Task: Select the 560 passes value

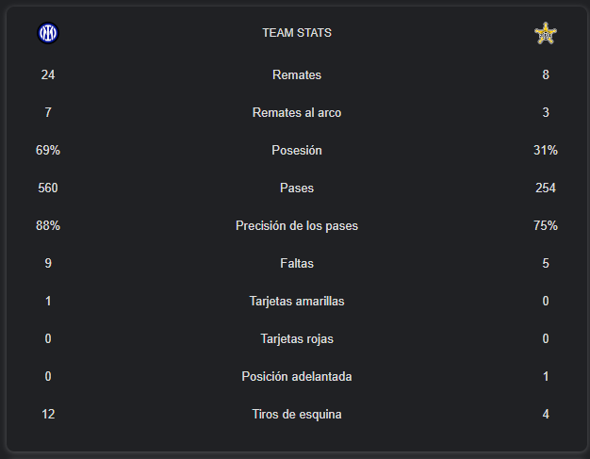Action: click(48, 188)
